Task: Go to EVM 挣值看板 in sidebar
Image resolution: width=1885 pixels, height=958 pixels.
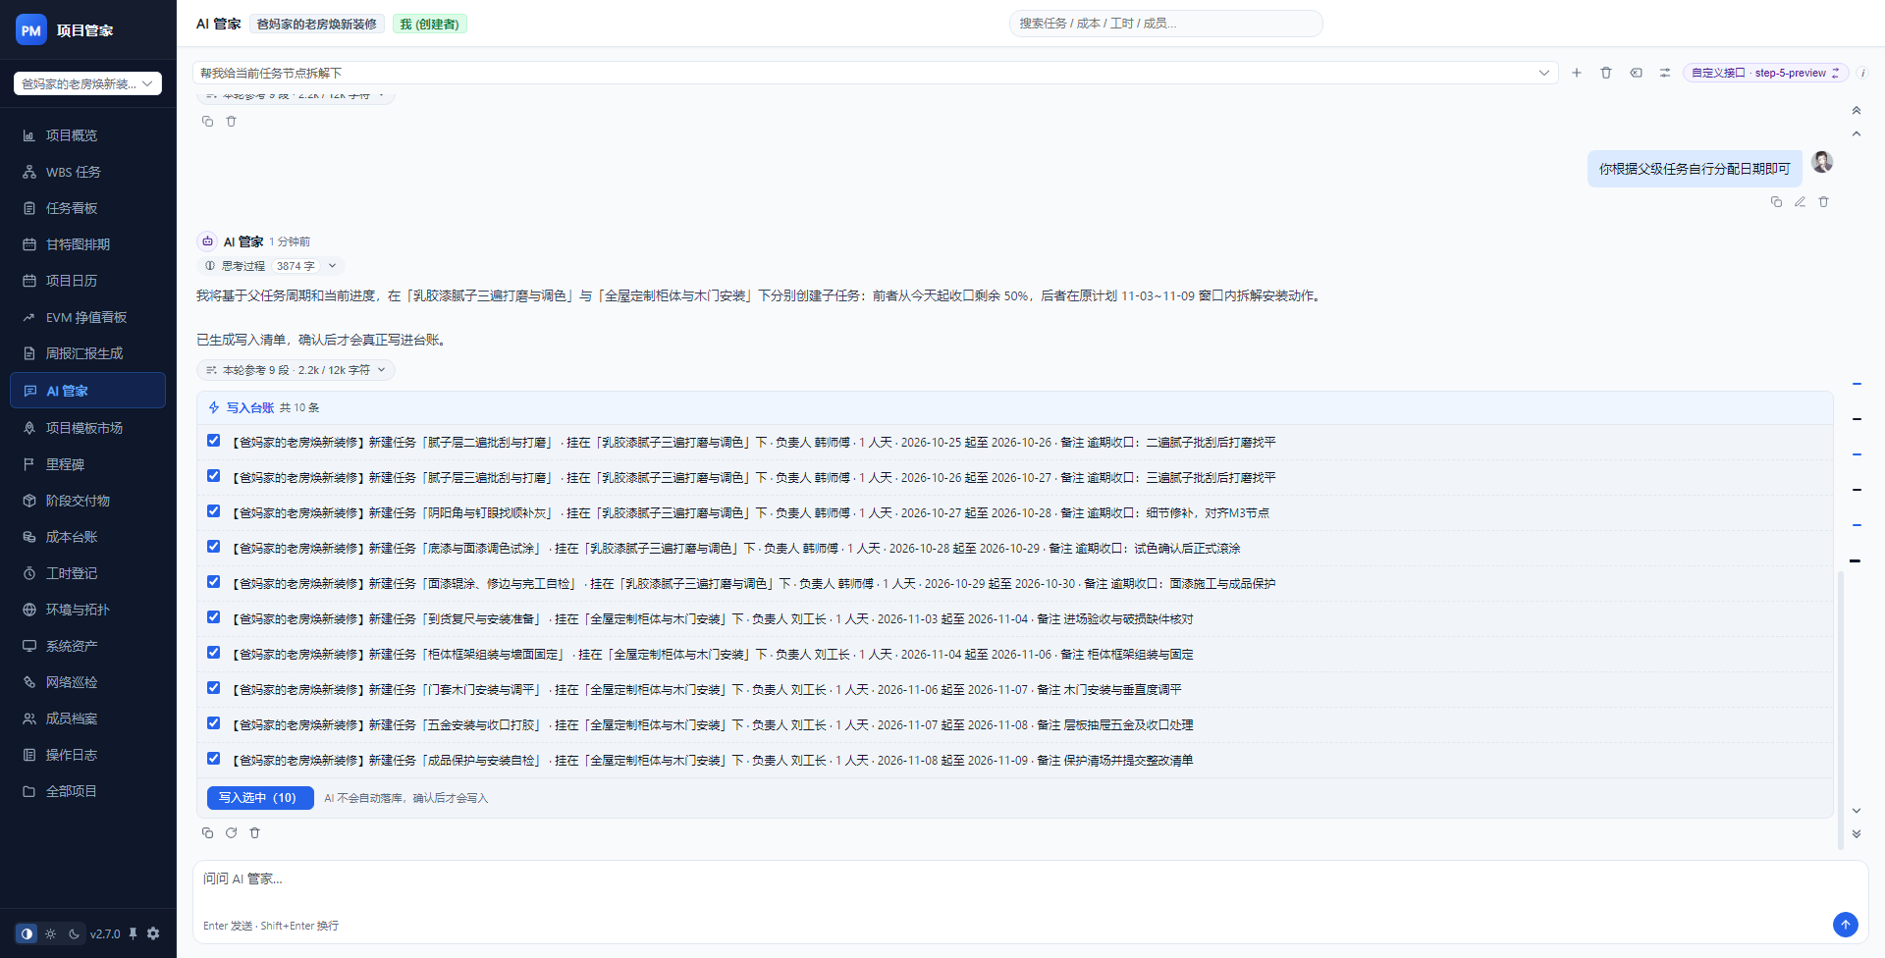Action: coord(87,317)
